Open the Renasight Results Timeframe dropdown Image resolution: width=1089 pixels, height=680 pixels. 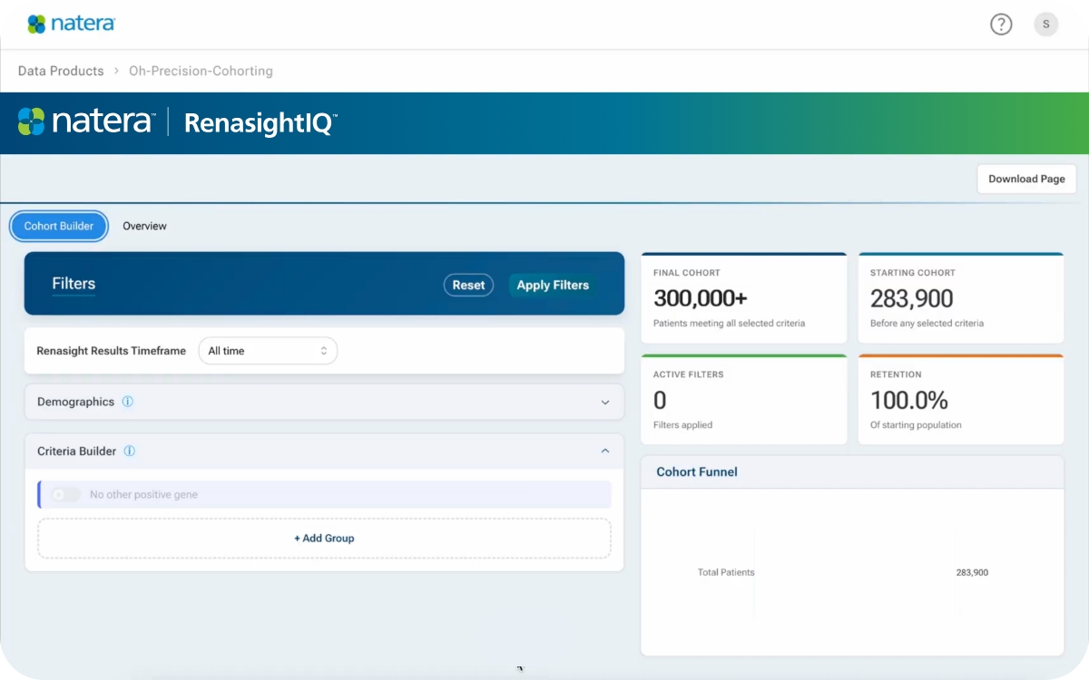(x=268, y=351)
